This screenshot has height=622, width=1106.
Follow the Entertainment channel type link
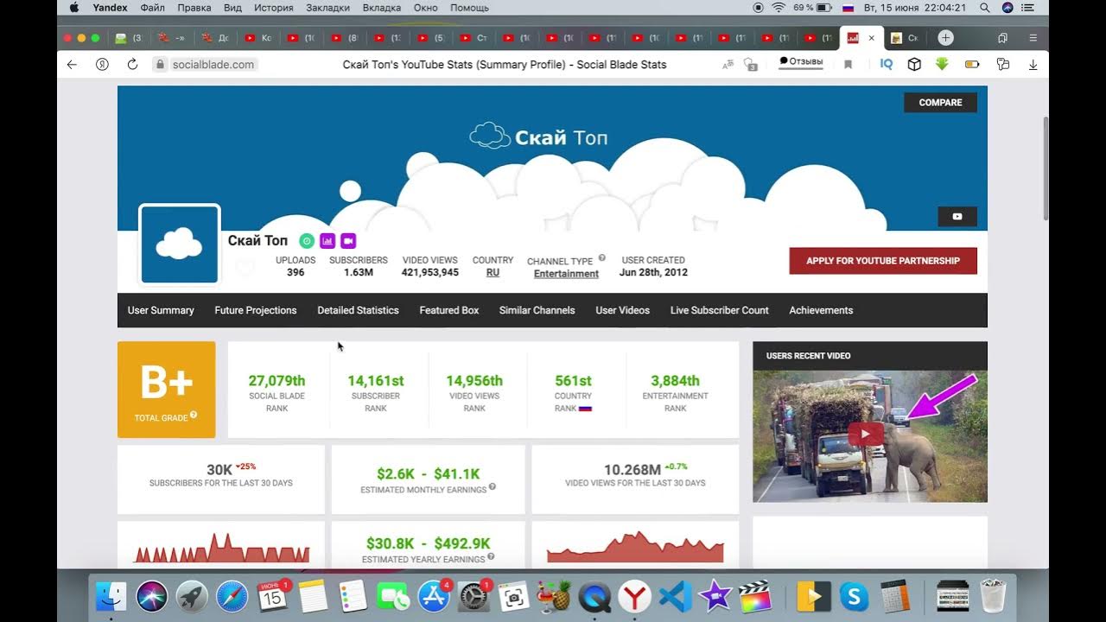pyautogui.click(x=566, y=274)
